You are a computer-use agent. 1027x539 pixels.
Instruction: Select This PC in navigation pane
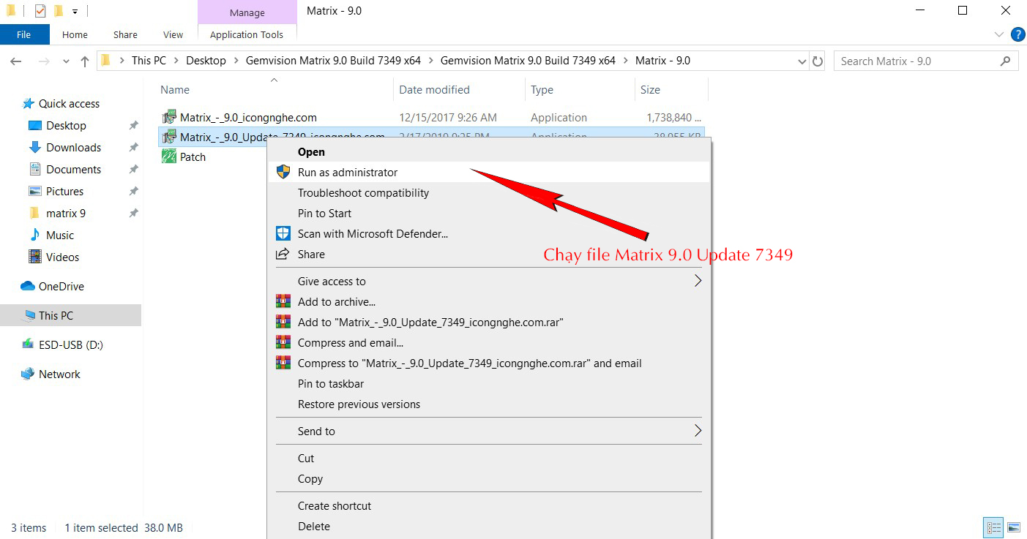click(70, 316)
